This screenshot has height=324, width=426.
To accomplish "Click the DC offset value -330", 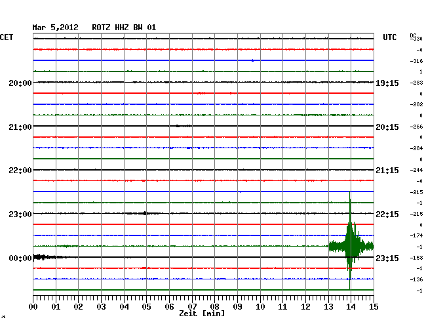I will coord(416,39).
